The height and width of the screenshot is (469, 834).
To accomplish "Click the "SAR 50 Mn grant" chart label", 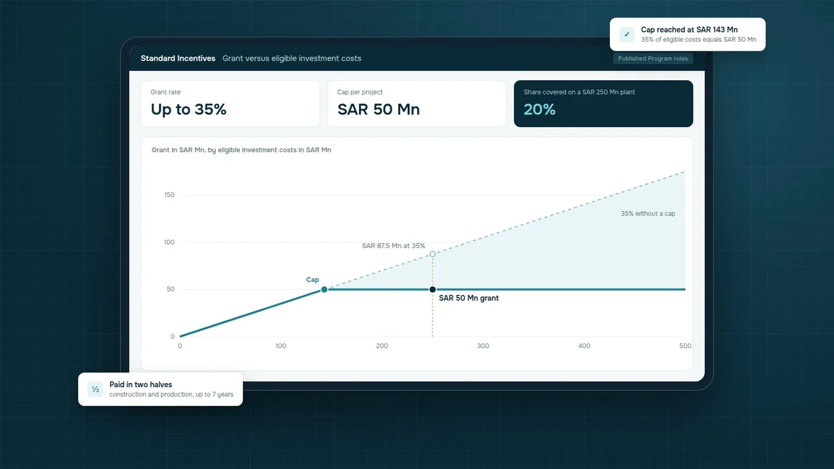I will pyautogui.click(x=469, y=298).
